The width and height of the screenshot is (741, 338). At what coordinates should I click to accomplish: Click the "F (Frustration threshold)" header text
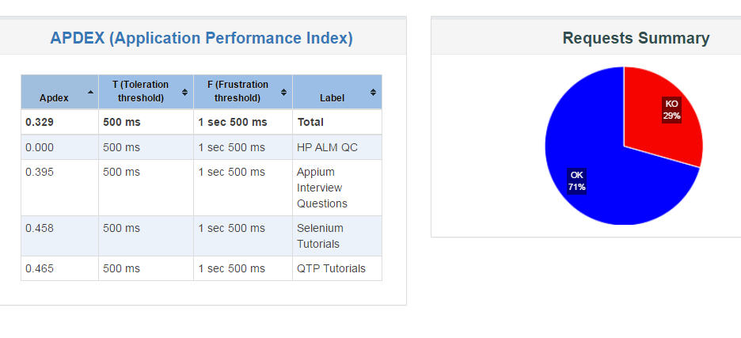pos(237,91)
